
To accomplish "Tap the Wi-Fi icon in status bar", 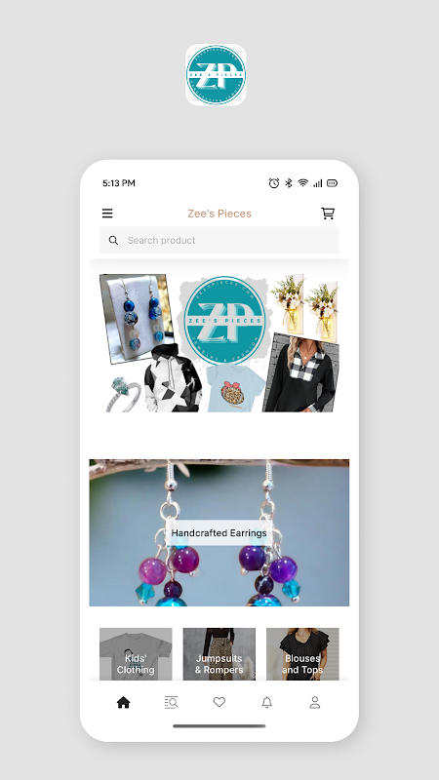I will pyautogui.click(x=302, y=183).
